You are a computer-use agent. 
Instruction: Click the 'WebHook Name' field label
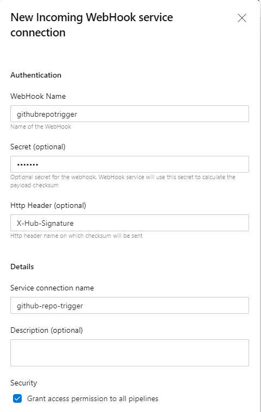coord(38,96)
